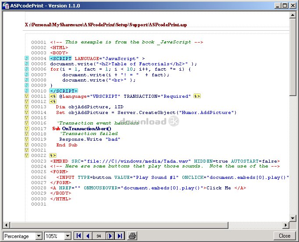Click the J marker on line 00004
Viewport: 299px width, 242px height.
click(27, 58)
